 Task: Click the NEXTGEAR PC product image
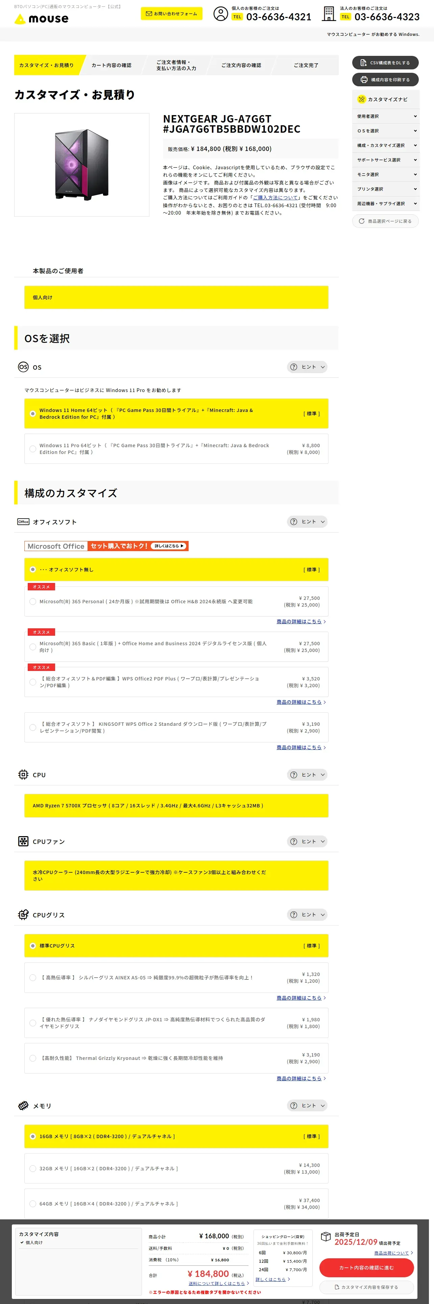(x=82, y=165)
